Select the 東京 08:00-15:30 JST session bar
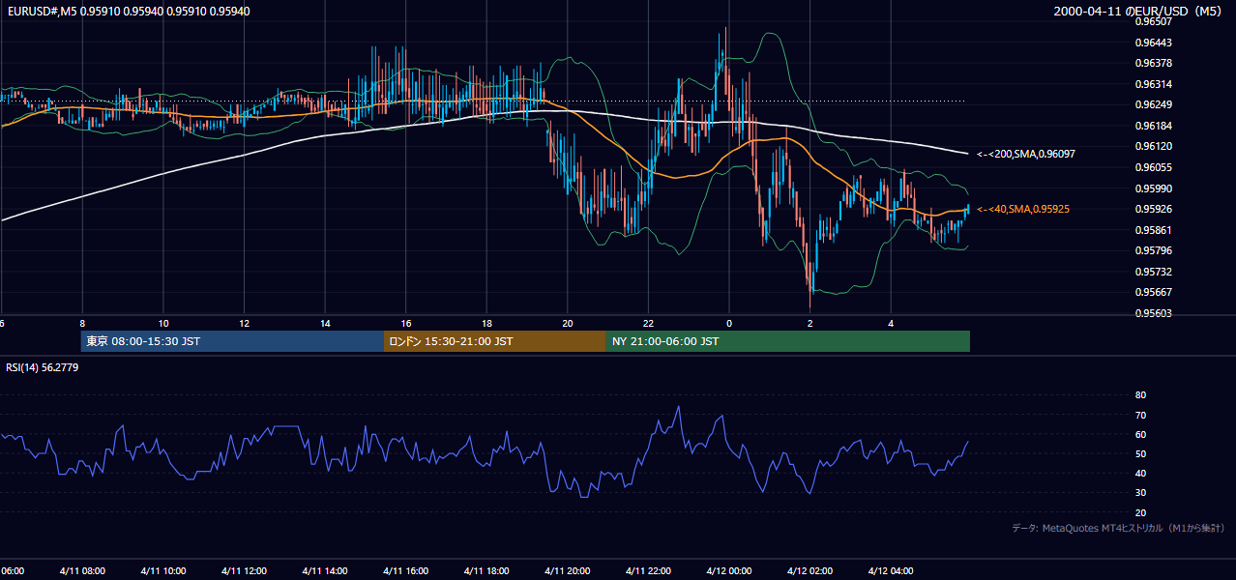The width and height of the screenshot is (1236, 580). coord(232,341)
